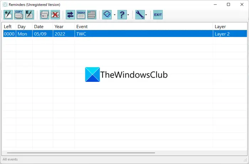Open the TASKS toolbar icon

coord(81,15)
